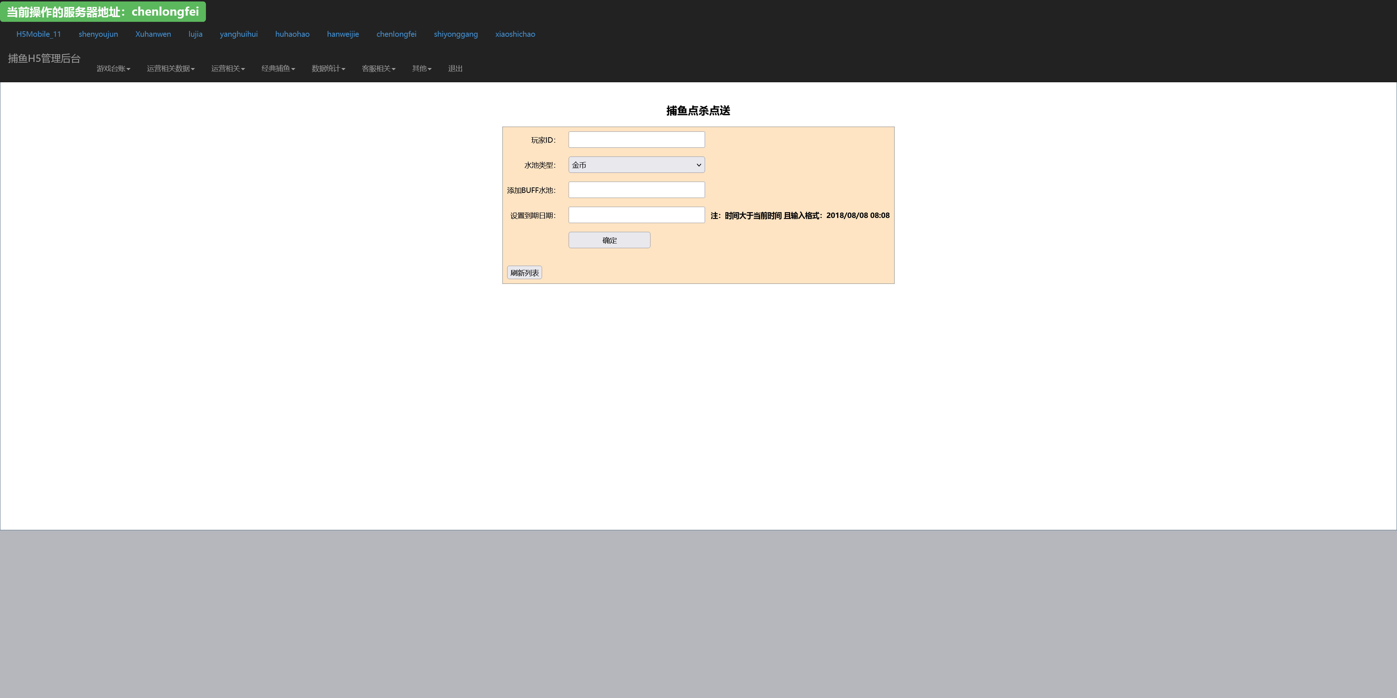Image resolution: width=1397 pixels, height=698 pixels.
Task: Expand the 客服相关 menu
Action: tap(378, 68)
